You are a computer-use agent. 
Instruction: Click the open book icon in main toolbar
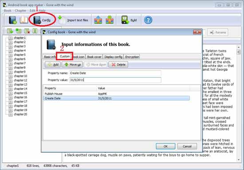pos(24,20)
